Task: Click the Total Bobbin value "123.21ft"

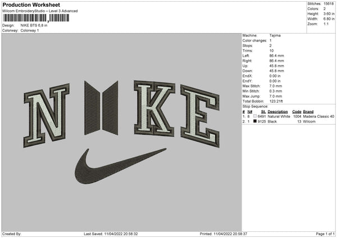Action: coord(276,101)
